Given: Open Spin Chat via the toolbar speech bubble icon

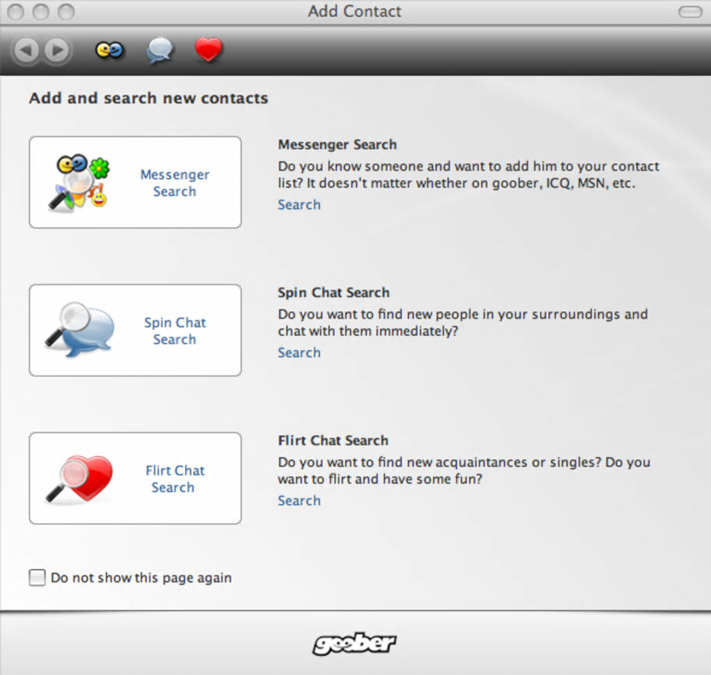Looking at the screenshot, I should click(x=160, y=50).
